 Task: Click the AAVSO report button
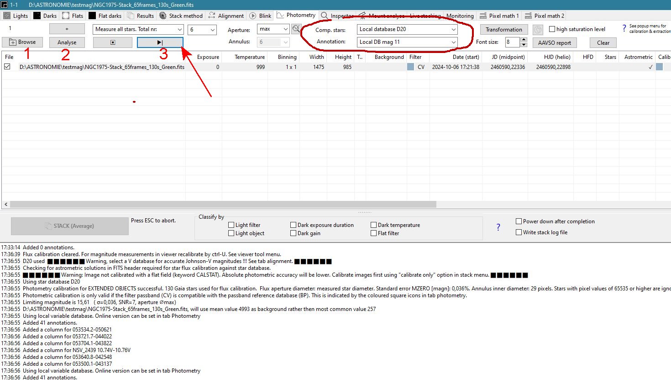pos(554,43)
